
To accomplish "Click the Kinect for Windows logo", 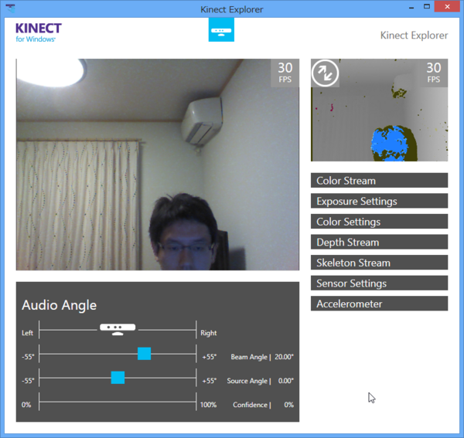I will point(39,32).
